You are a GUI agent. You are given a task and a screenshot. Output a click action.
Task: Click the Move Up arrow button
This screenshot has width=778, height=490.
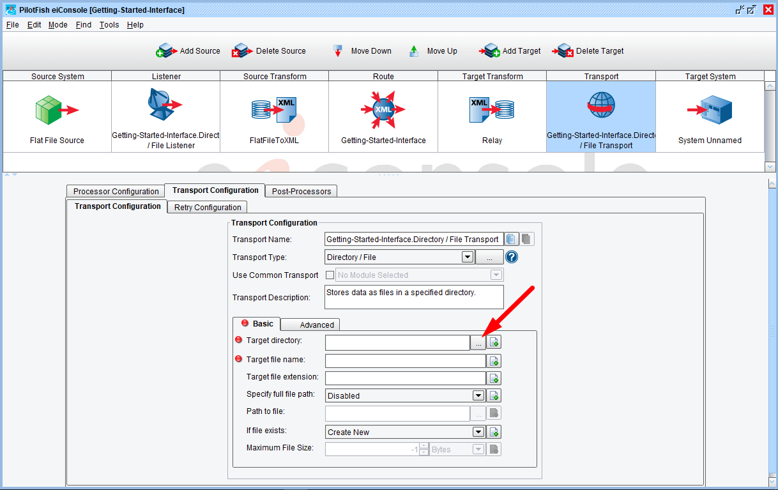[x=433, y=51]
